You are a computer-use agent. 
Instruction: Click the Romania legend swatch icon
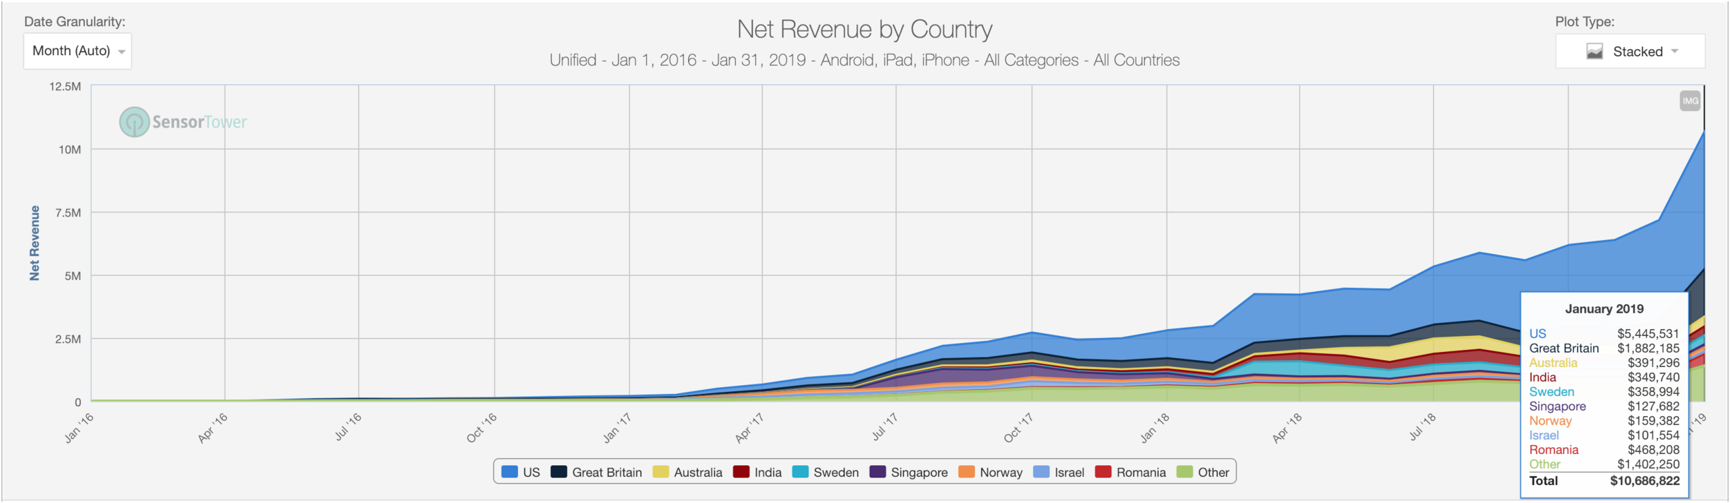click(x=1103, y=472)
